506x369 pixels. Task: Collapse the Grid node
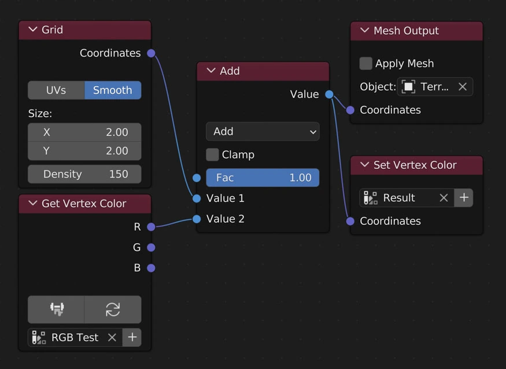pyautogui.click(x=32, y=30)
